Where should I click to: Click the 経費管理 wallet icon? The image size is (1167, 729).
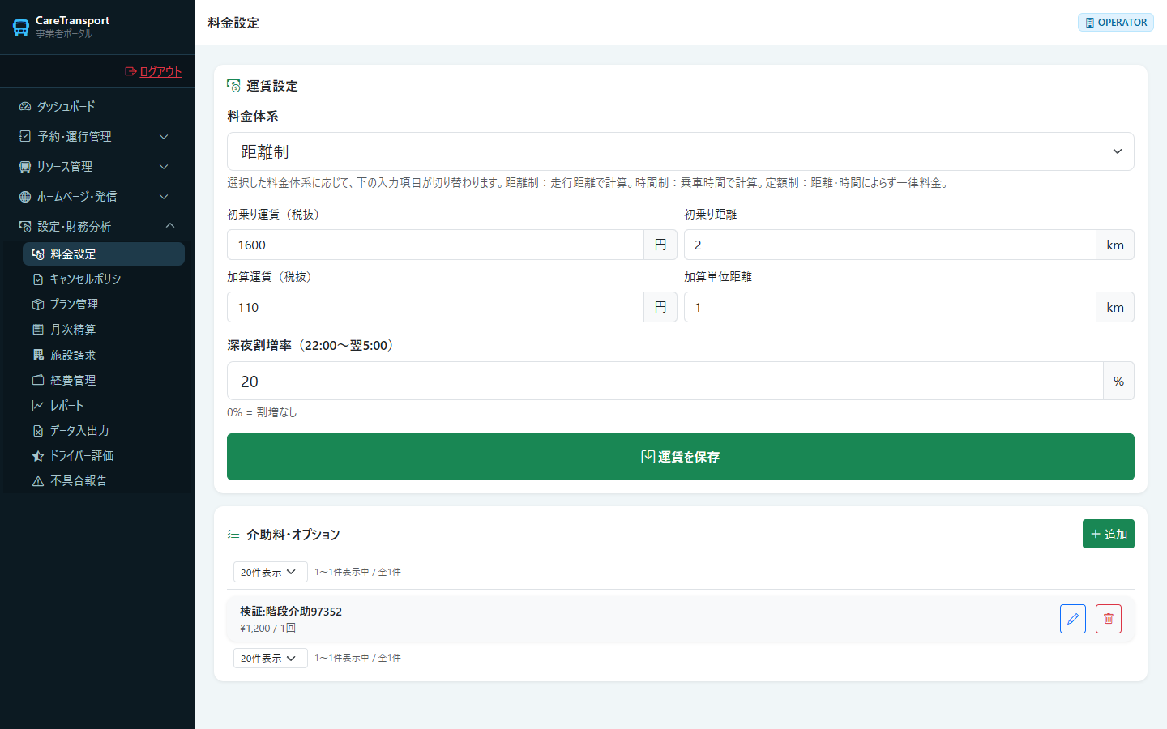pyautogui.click(x=38, y=380)
